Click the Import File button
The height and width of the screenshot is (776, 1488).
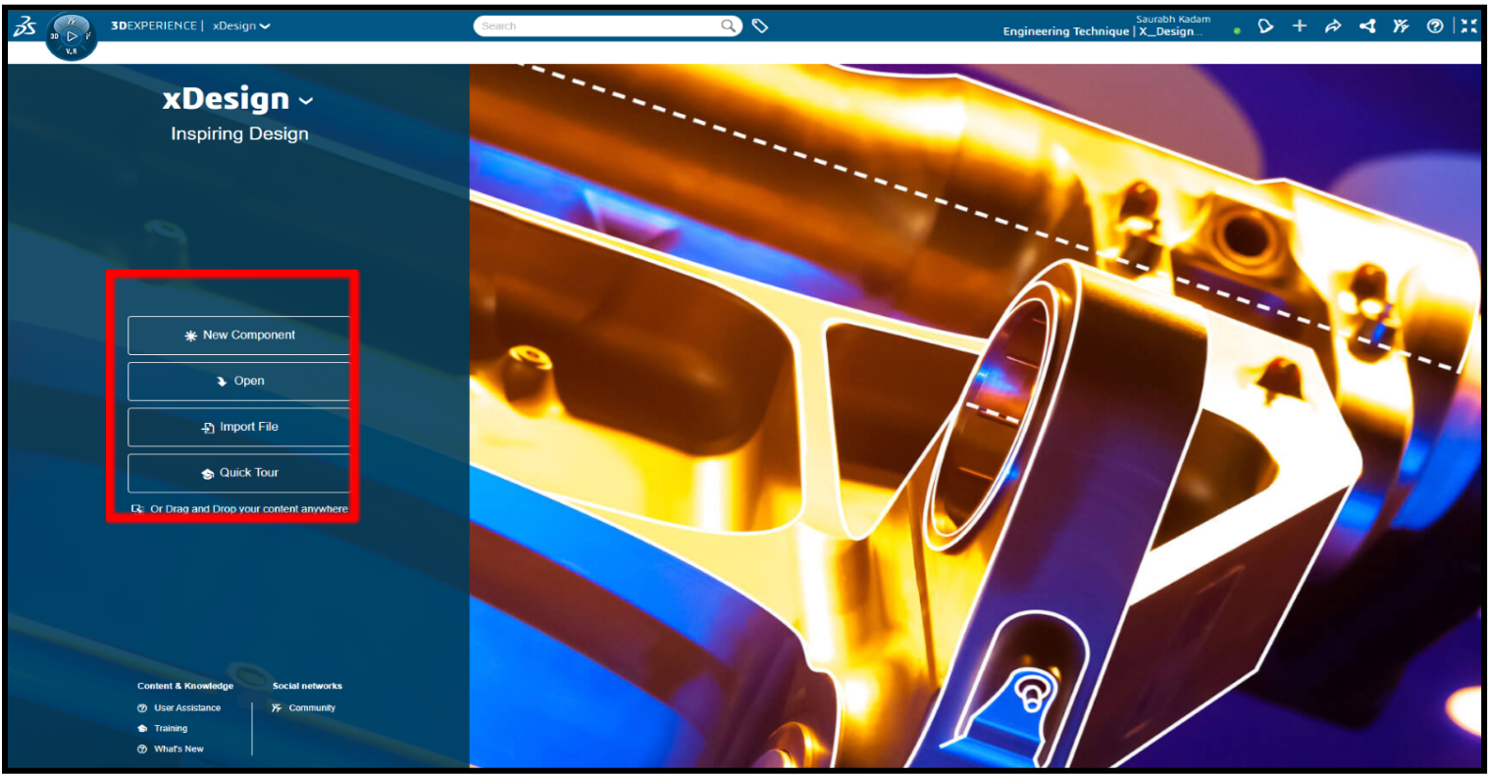click(x=239, y=428)
